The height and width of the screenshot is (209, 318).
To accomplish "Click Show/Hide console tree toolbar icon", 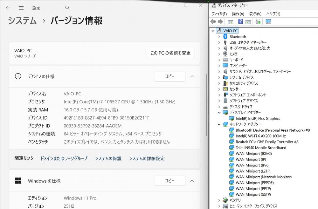I will 231,22.
